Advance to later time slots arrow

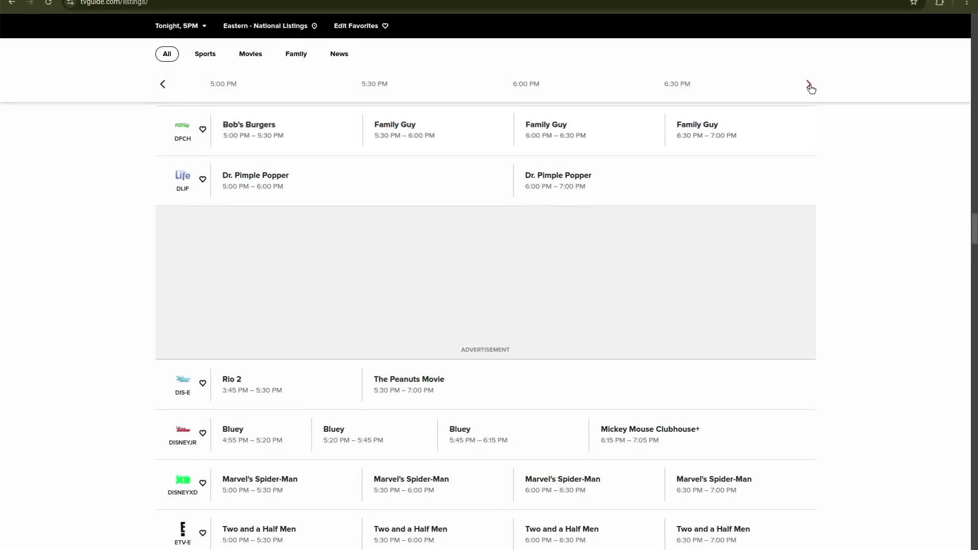(809, 84)
